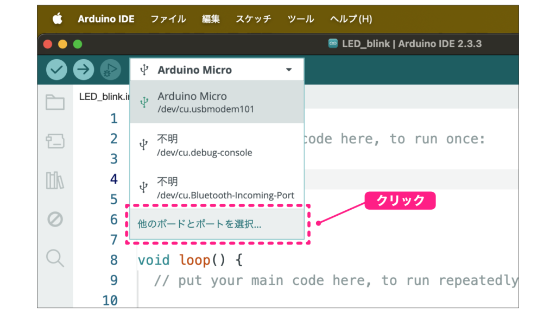Start the debugger with the bug-play icon

pos(110,70)
